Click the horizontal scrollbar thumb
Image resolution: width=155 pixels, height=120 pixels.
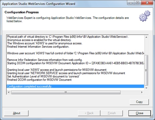tap(65, 92)
